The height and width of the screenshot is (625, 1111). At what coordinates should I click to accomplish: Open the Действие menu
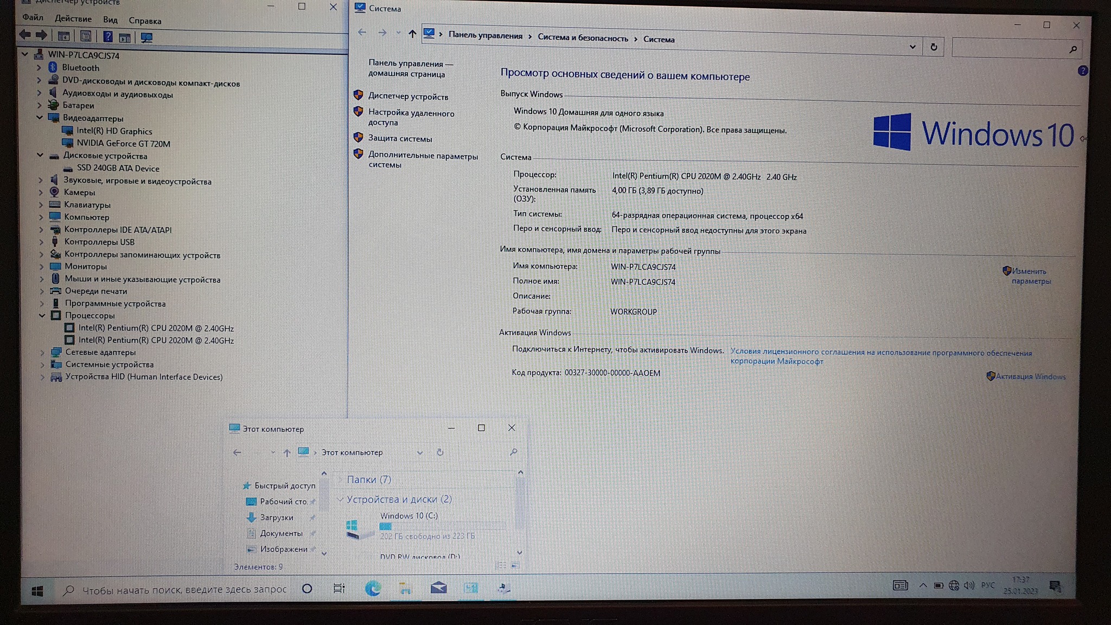point(73,19)
